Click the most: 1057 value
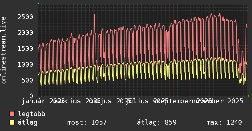252x131 pixels. [87, 122]
